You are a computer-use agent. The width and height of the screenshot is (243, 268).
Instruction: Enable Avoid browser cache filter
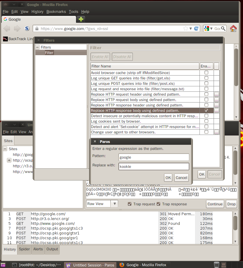(x=206, y=73)
